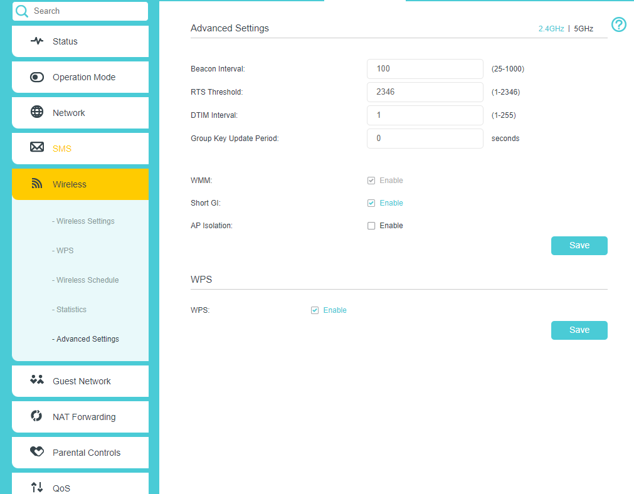Click the DTIM Interval label
Screen dimensions: 634x494
214,115
